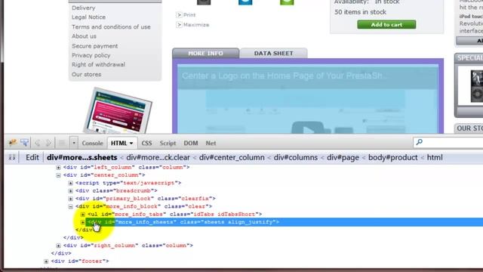
Task: Select the right_column div line
Action: coord(128,246)
